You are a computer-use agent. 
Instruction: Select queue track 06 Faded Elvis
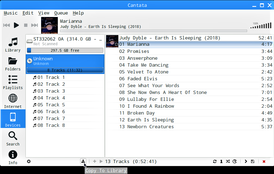click(189, 79)
